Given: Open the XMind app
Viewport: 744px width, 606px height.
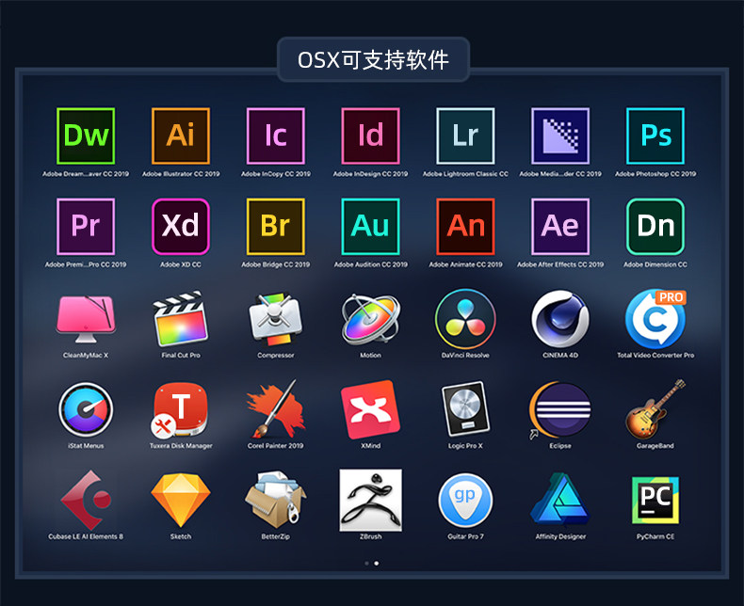Looking at the screenshot, I should pos(370,409).
